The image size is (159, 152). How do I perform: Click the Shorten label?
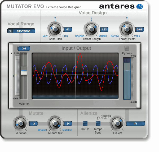80,36
